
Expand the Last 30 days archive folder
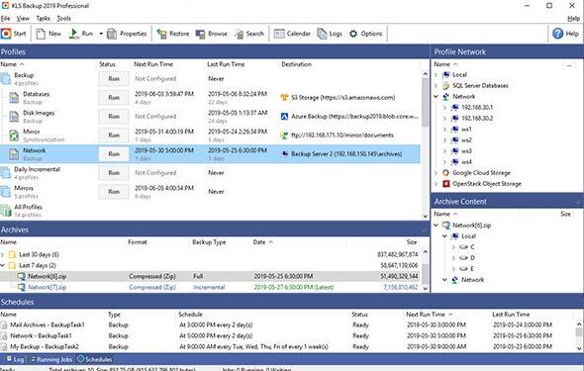point(3,254)
